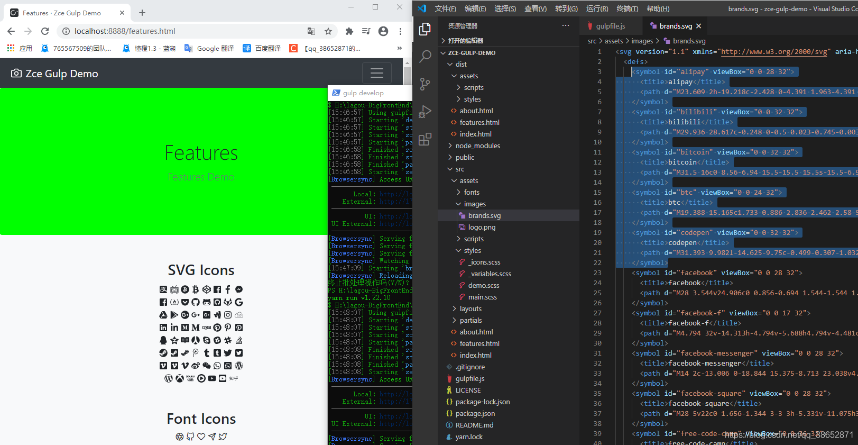Open the 憧憬1.3 - 蓝湖 bookmark
Screen dimensions: 858x445
coord(149,48)
